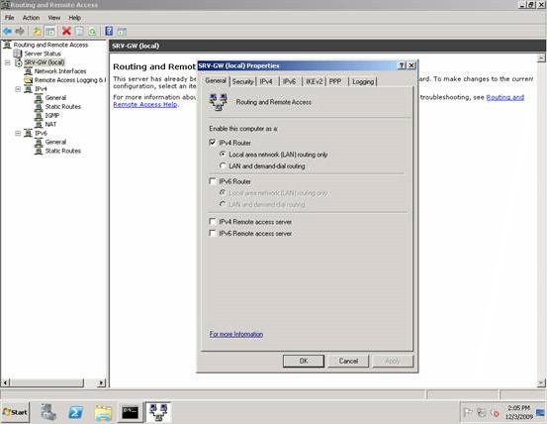Click the green Refresh toolbar icon
Screen dimensions: 547x424
coord(92,31)
